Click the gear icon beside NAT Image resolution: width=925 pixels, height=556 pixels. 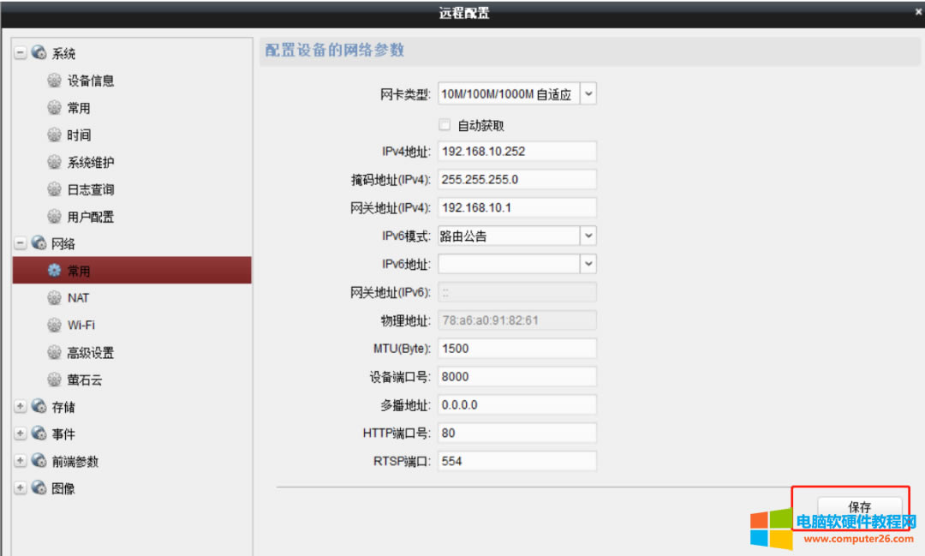54,297
